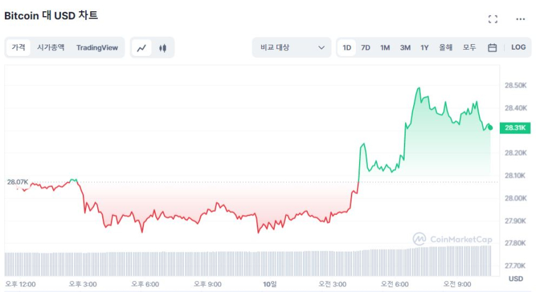Expand the 비교 대상 compare dropdown

point(292,48)
